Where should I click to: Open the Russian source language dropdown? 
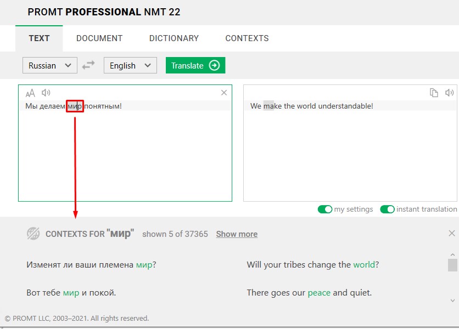pos(50,65)
